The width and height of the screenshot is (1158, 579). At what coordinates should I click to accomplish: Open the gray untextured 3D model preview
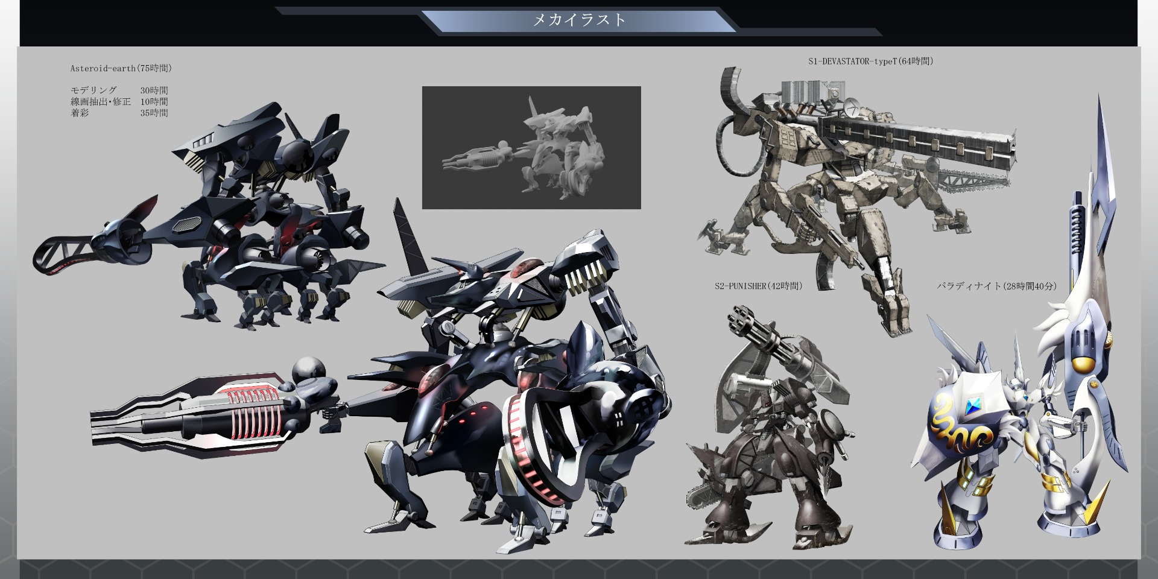[x=531, y=148]
